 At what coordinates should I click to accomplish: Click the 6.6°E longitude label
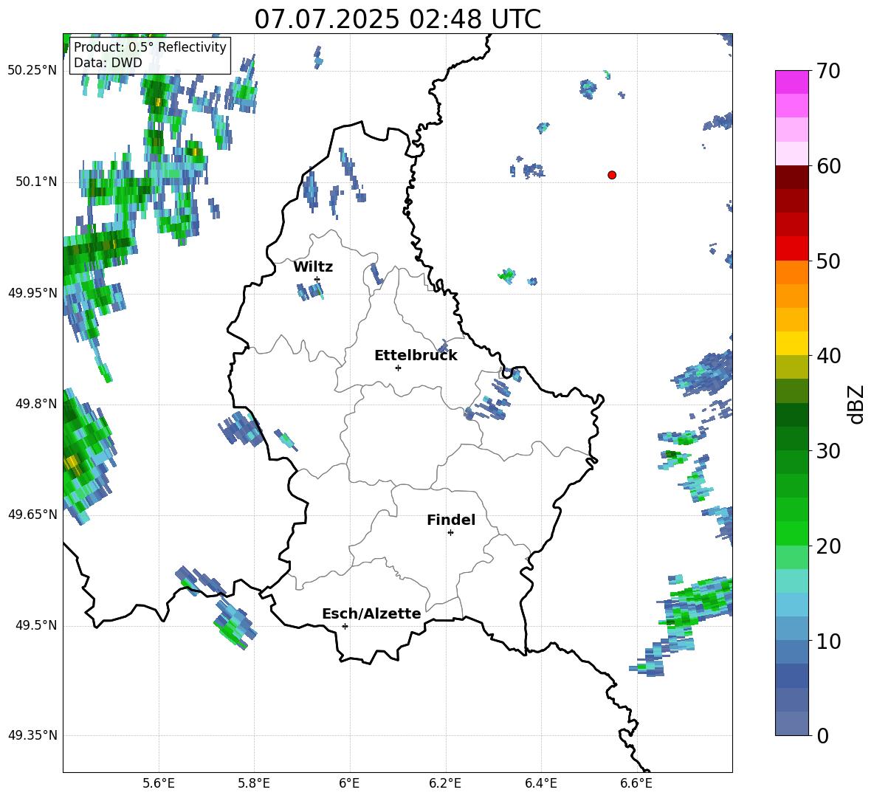[636, 784]
